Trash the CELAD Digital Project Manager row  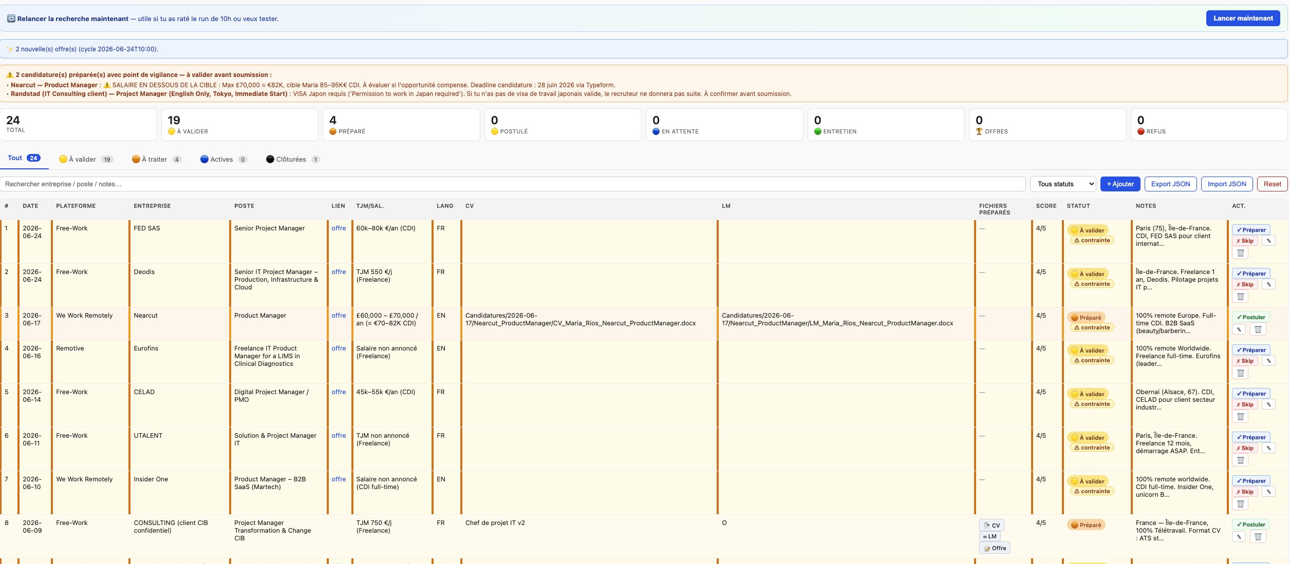[1240, 417]
